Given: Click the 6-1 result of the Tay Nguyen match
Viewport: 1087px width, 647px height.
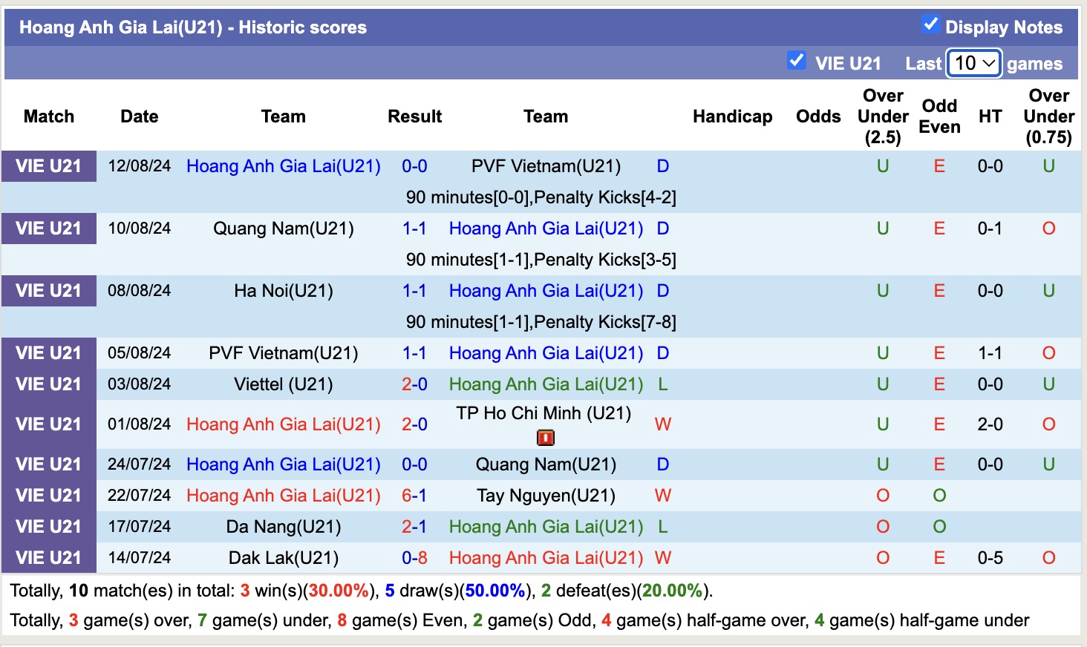Looking at the screenshot, I should click(414, 495).
